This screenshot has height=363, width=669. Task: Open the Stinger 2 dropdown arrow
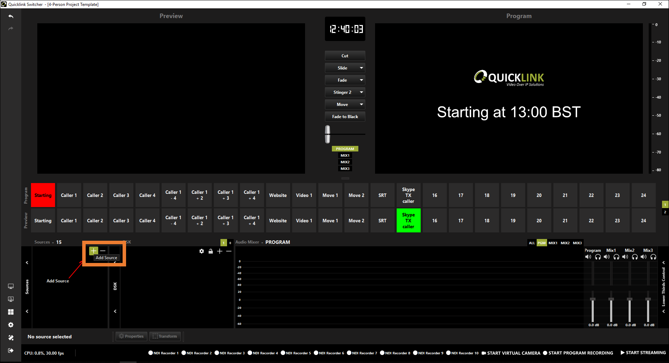(x=361, y=92)
